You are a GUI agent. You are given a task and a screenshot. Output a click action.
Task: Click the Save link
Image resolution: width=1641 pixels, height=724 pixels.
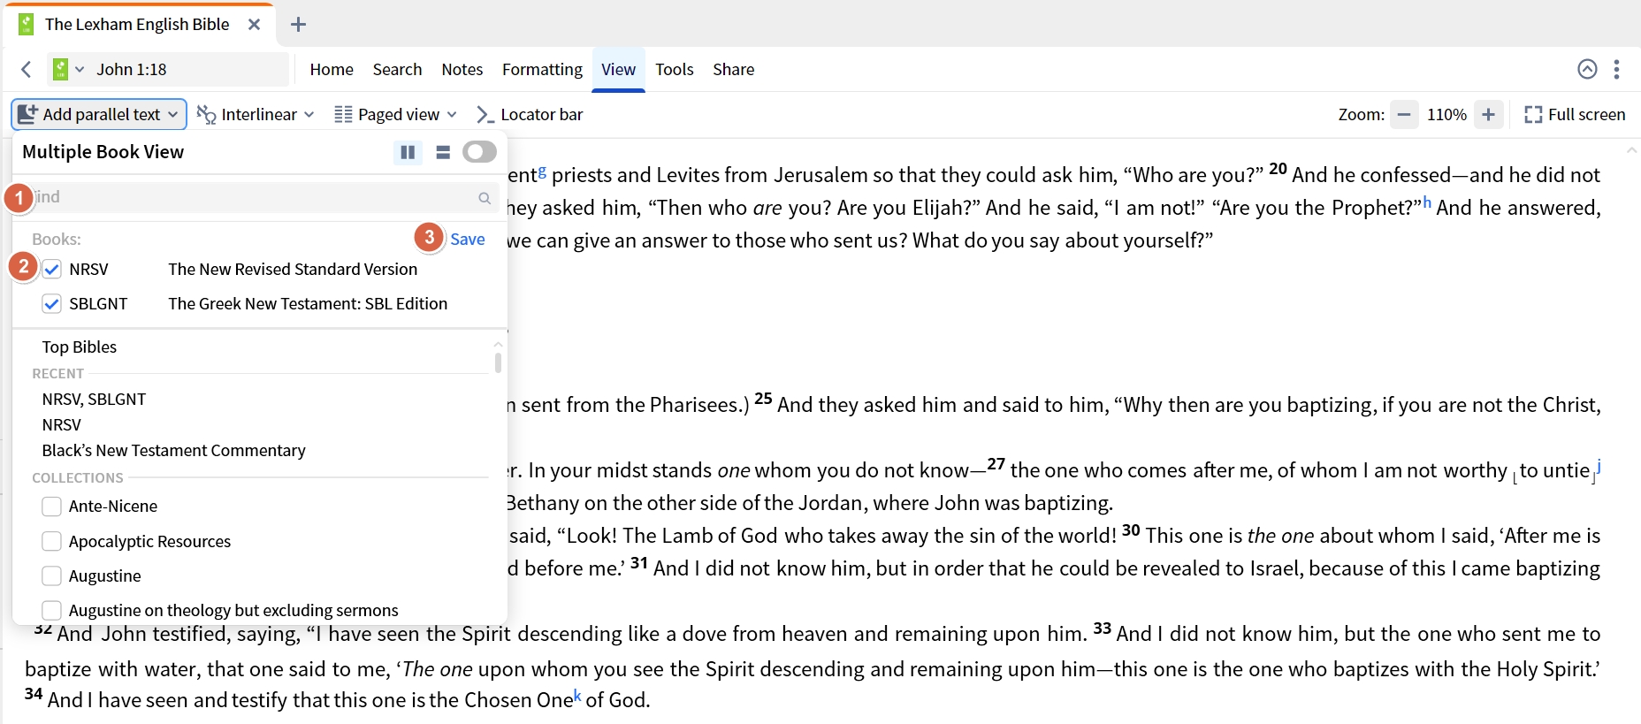[x=468, y=239]
